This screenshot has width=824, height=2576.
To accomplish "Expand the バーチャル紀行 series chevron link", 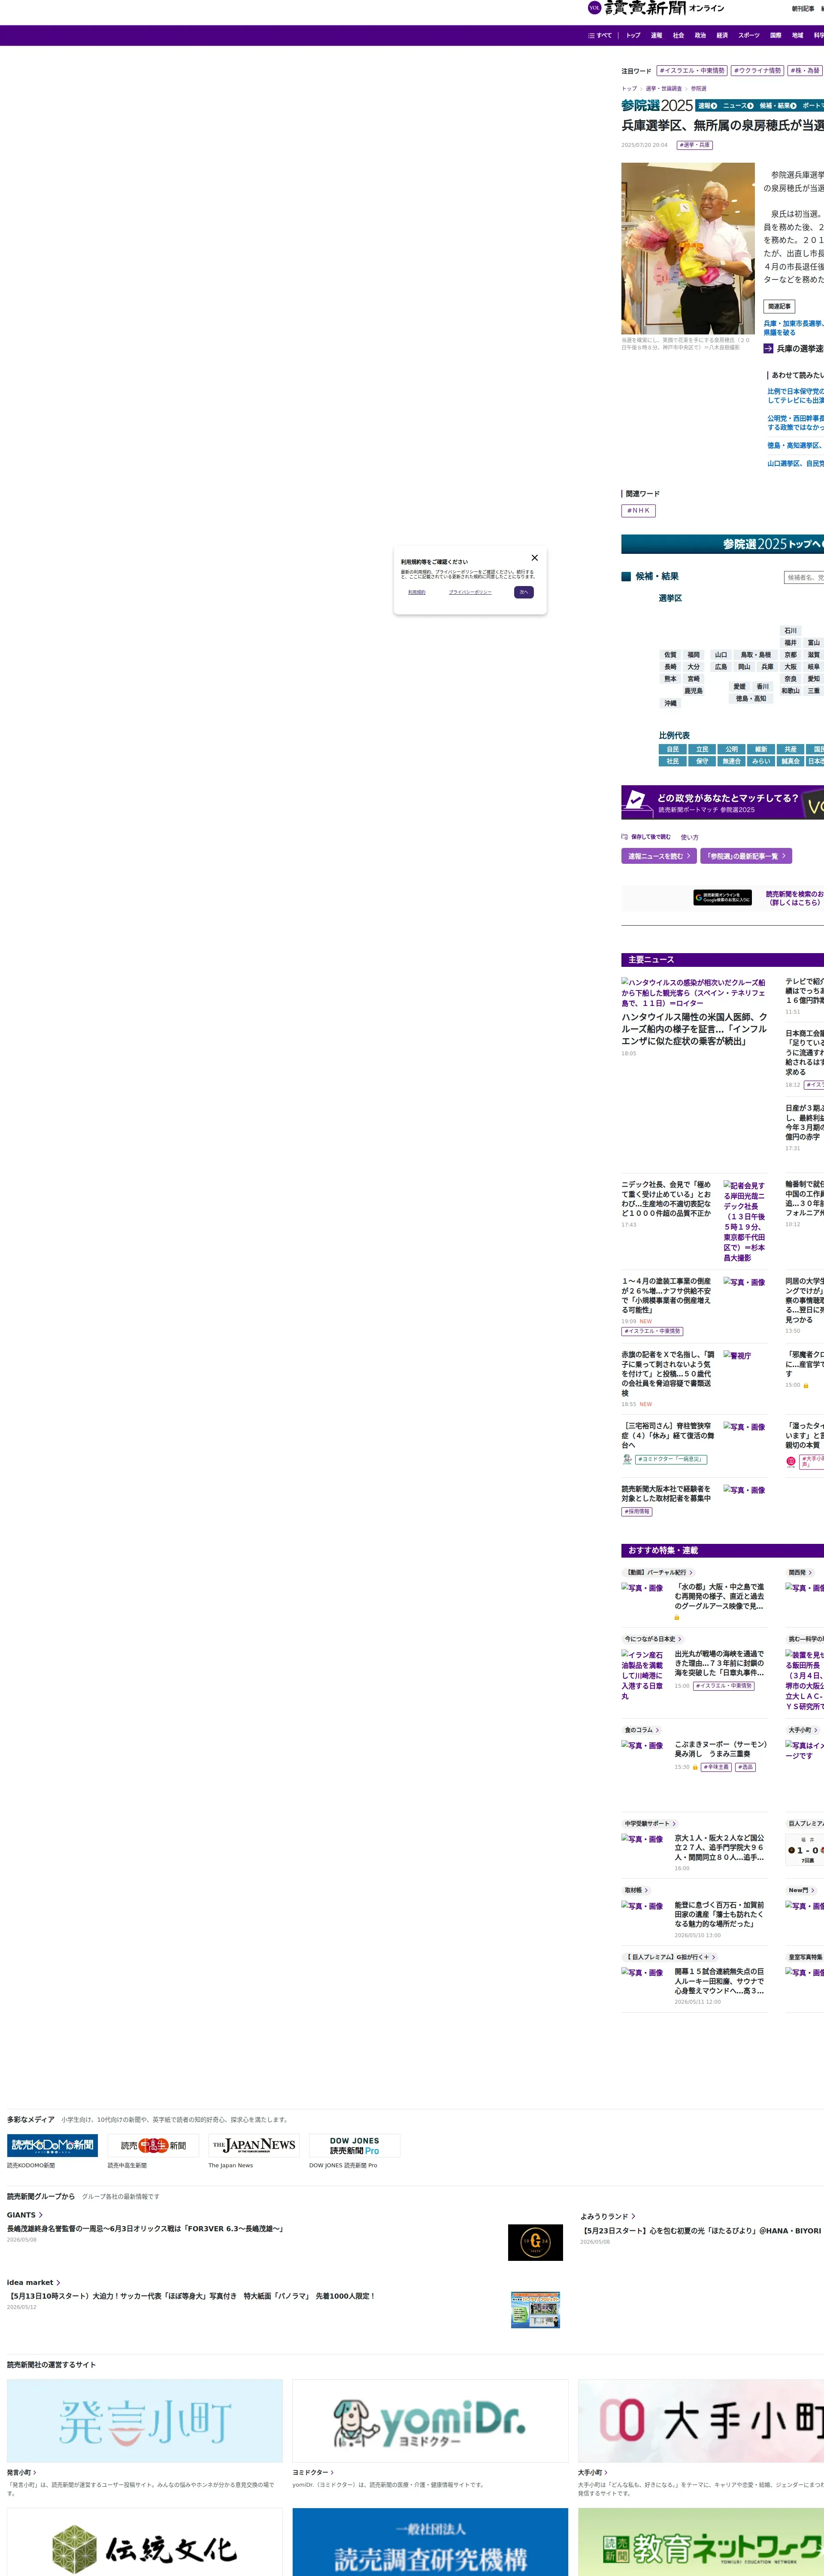I will (x=658, y=1573).
